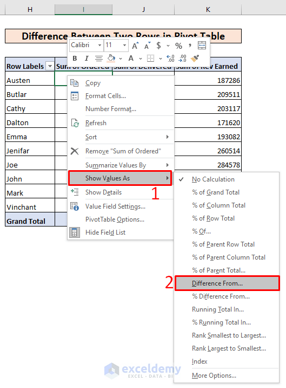Click the borders icon
Screen dimensions: 286x388
150,59
